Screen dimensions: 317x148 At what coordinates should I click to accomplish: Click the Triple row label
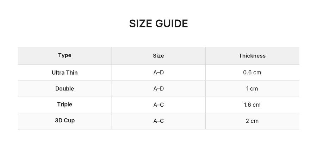click(x=65, y=105)
